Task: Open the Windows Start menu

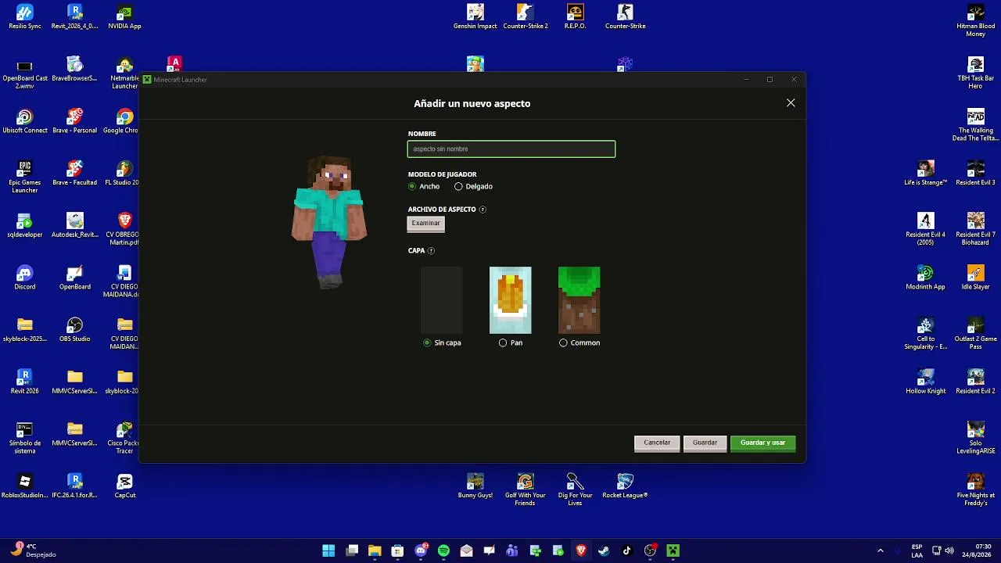Action: point(328,550)
